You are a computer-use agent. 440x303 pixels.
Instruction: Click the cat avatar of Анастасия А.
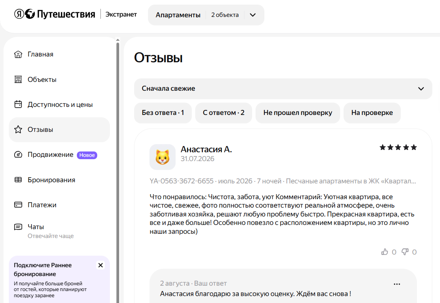[x=163, y=157]
